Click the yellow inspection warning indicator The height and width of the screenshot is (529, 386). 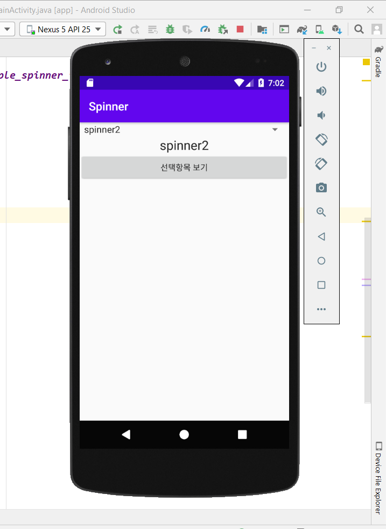click(x=366, y=62)
